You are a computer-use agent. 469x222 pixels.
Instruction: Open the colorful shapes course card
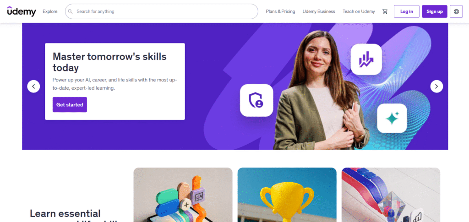183,195
